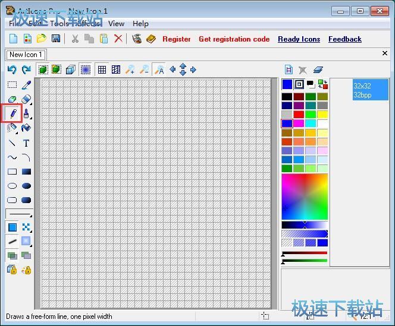Select the empty ellipse tool
Image resolution: width=395 pixels, height=326 pixels.
coord(12,186)
